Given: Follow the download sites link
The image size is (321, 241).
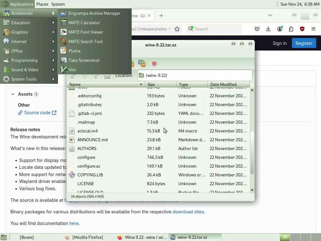Looking at the screenshot, I should click(188, 212).
